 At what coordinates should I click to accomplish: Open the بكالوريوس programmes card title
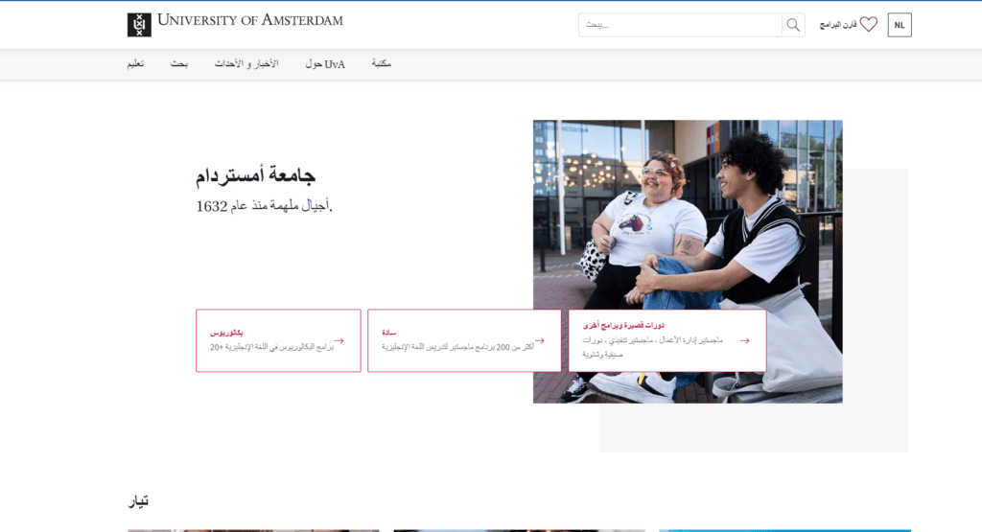(225, 332)
